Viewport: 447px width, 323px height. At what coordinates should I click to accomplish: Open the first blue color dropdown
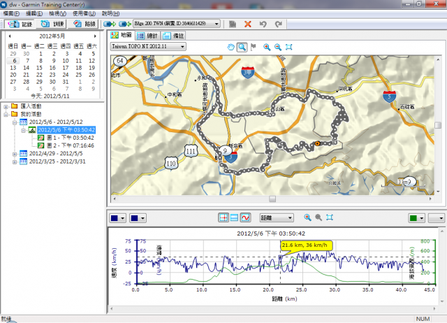click(117, 218)
